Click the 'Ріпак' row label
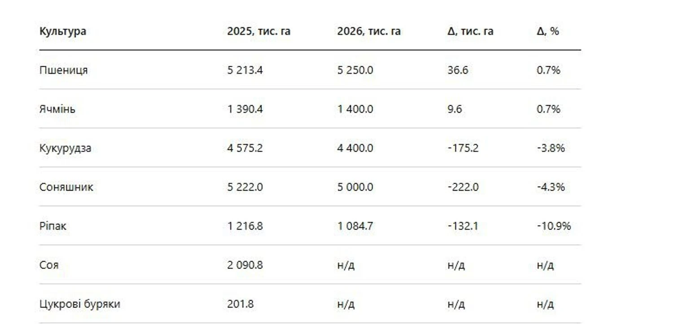Image resolution: width=673 pixels, height=324 pixels. (53, 226)
